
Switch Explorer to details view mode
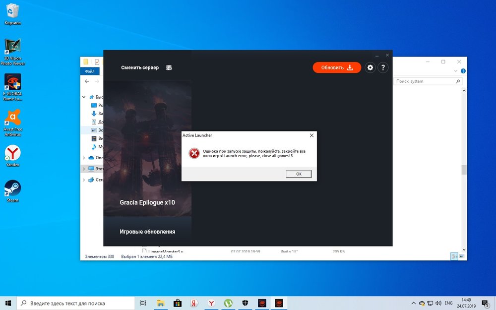[454, 256]
